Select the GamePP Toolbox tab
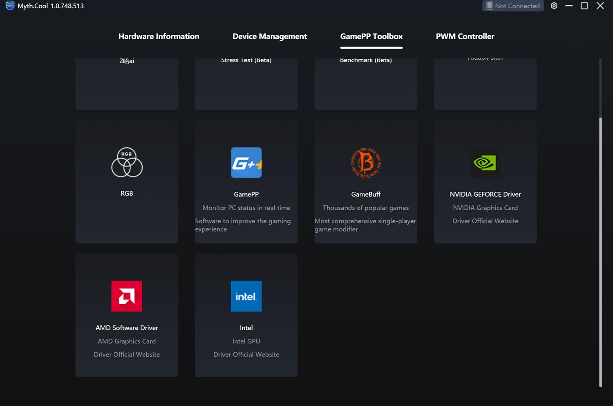 [x=371, y=36]
